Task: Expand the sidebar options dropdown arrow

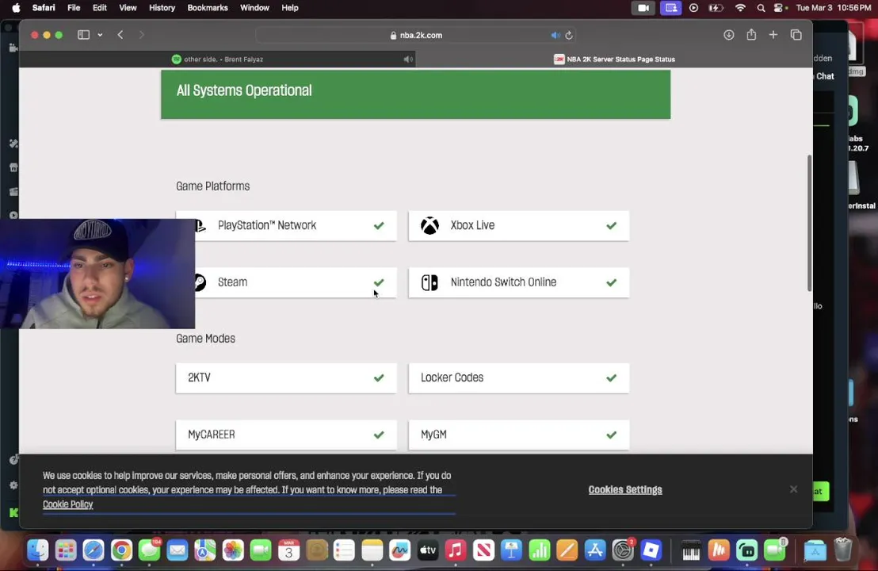Action: [100, 35]
